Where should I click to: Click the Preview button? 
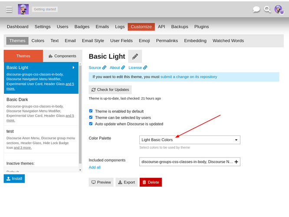(101, 182)
